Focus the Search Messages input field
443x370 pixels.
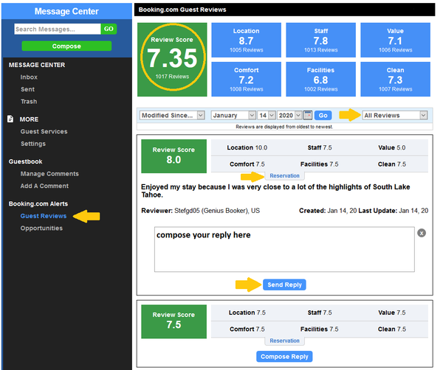tap(58, 29)
